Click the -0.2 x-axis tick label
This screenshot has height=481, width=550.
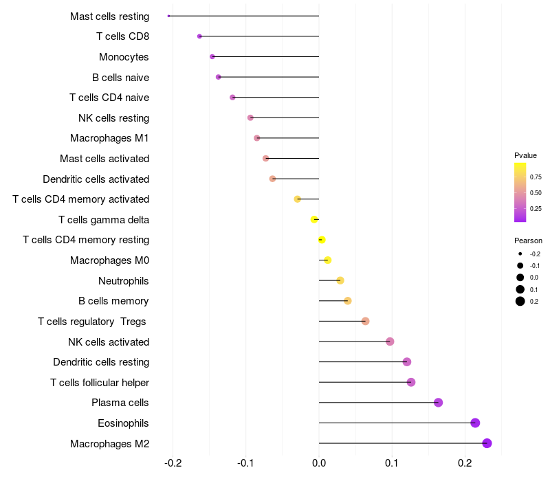173,464
